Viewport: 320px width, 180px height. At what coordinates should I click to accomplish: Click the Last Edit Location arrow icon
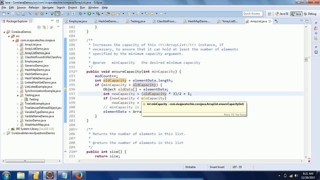(146, 13)
